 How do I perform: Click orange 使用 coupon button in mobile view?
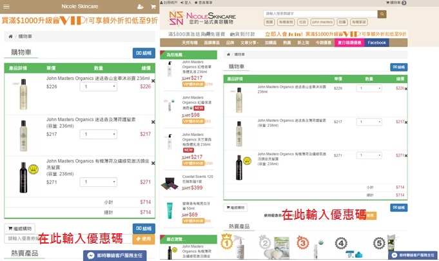144,239
